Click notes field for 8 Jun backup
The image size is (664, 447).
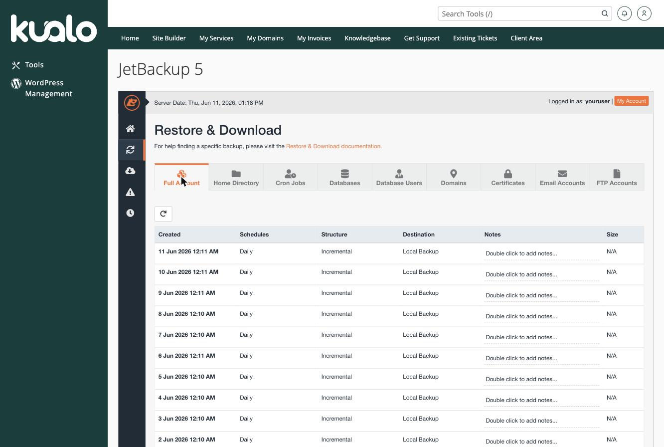tap(541, 316)
